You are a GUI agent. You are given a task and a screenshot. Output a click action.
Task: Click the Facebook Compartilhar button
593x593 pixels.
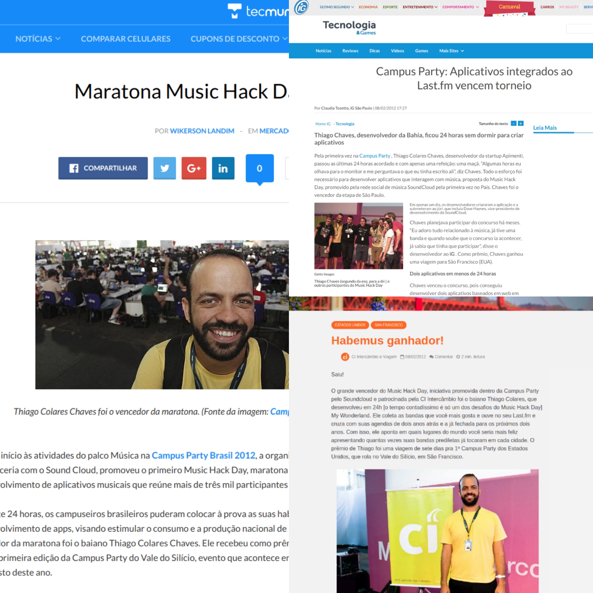[103, 168]
